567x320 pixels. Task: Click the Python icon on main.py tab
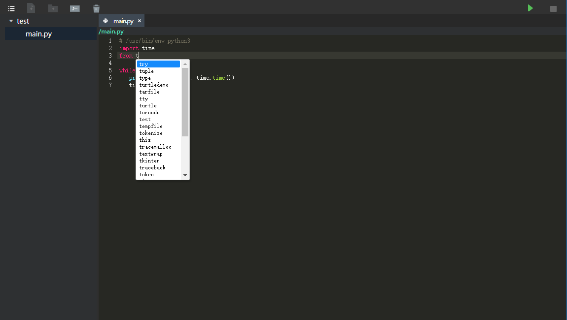point(106,21)
